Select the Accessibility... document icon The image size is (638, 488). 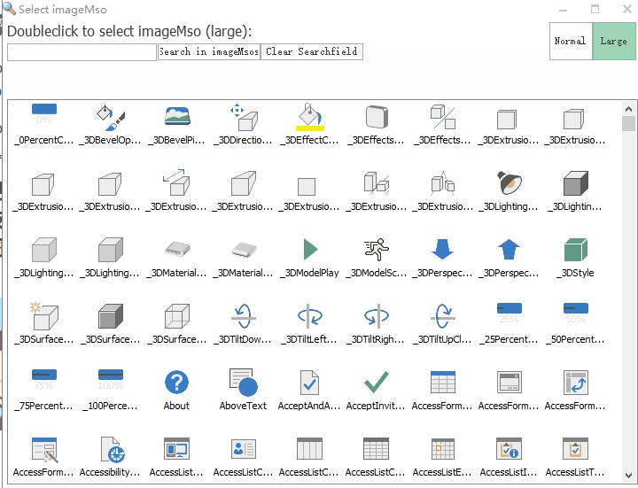113,449
